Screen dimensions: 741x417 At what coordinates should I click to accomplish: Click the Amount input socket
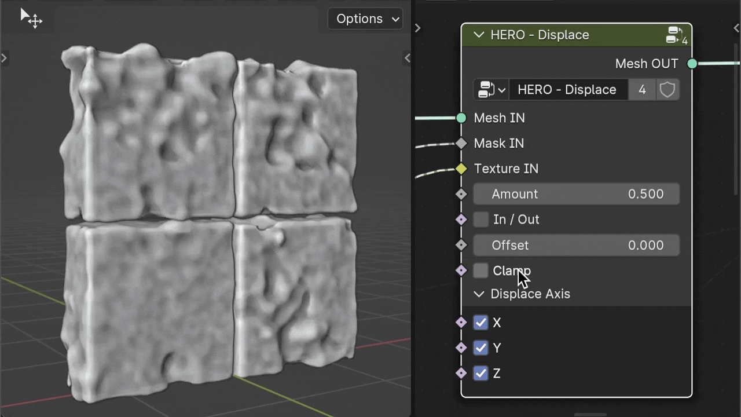click(461, 194)
